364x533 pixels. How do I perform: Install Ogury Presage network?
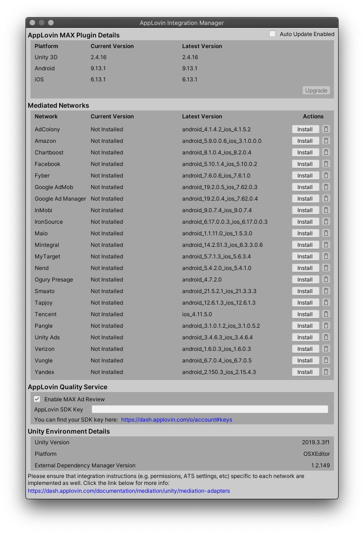click(305, 279)
